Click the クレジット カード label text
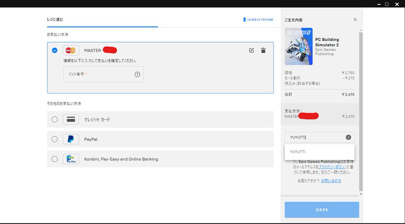Screen dimensions: 405x224 click(x=97, y=119)
